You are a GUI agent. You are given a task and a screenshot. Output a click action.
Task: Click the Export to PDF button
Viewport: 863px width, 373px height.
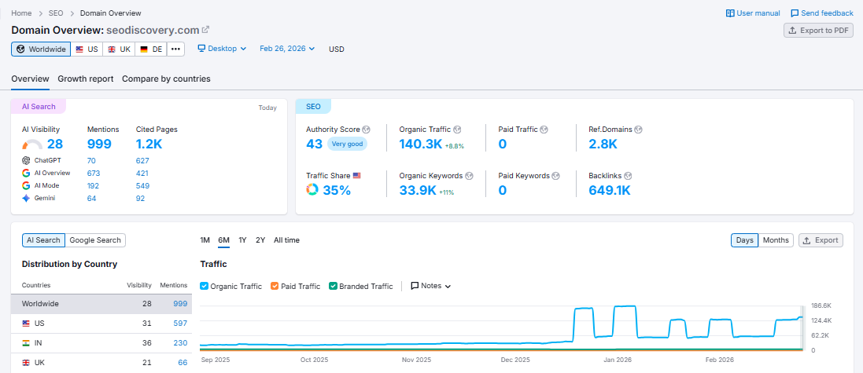(x=818, y=30)
